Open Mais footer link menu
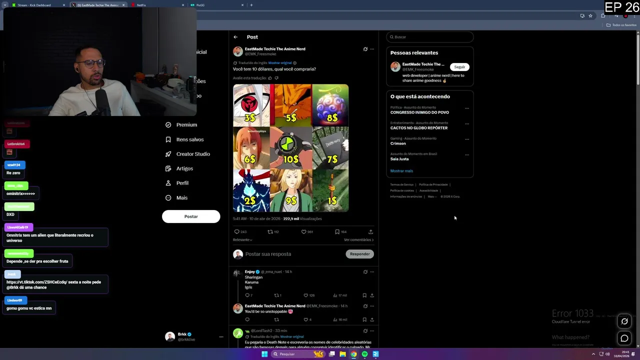 pos(432,196)
